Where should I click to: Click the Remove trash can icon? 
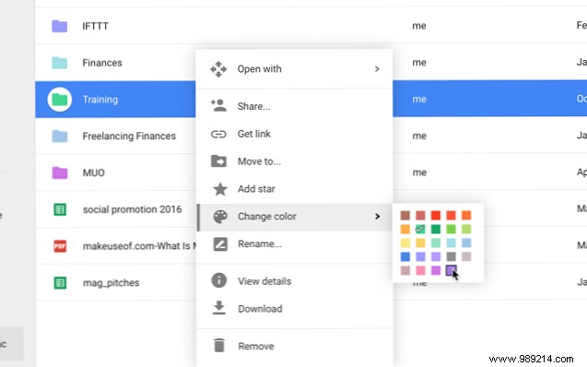tap(219, 345)
